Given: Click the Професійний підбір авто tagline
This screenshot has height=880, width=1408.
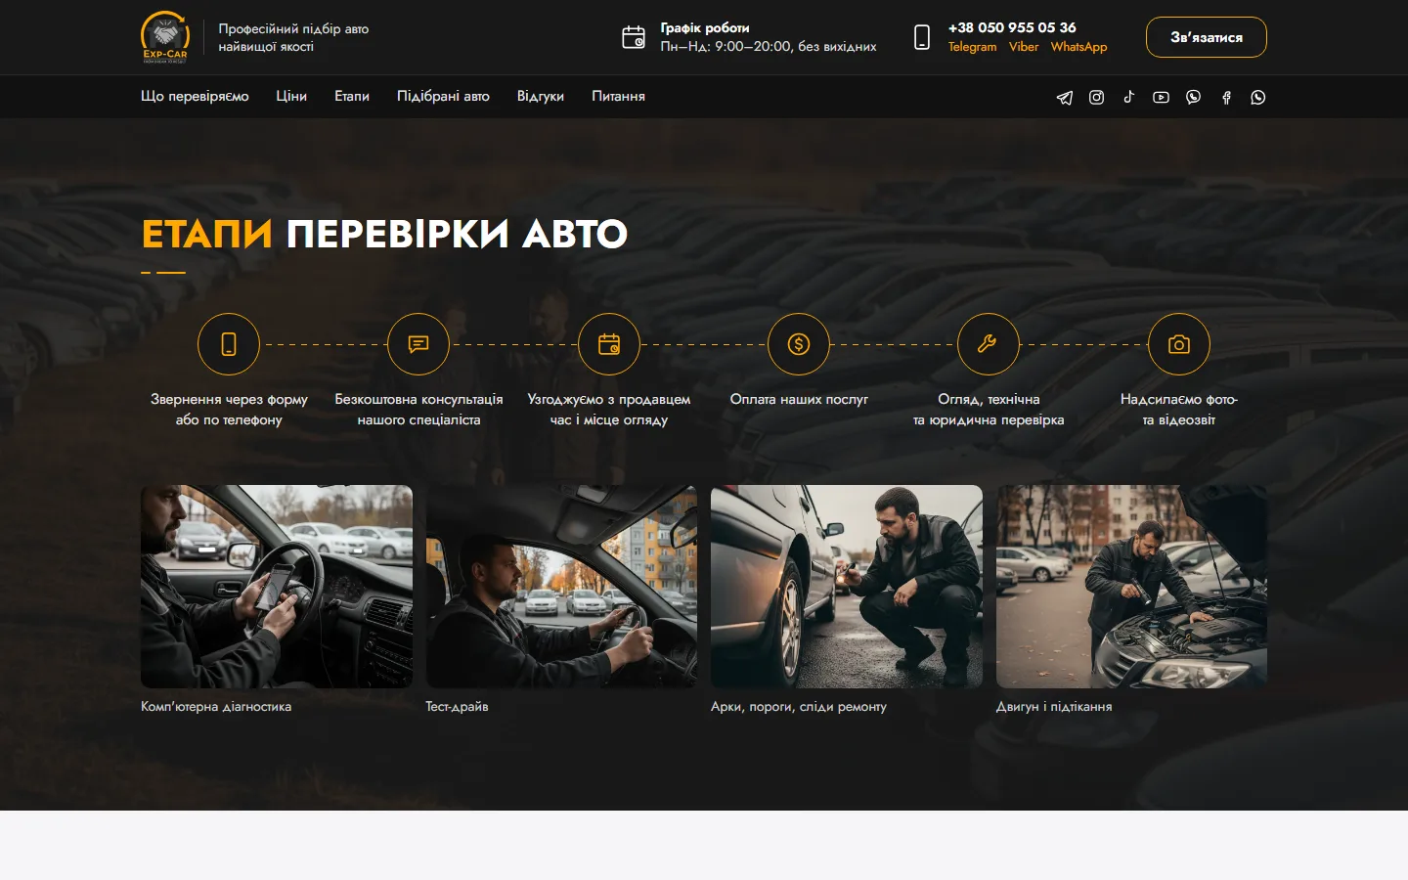Looking at the screenshot, I should pos(293,37).
